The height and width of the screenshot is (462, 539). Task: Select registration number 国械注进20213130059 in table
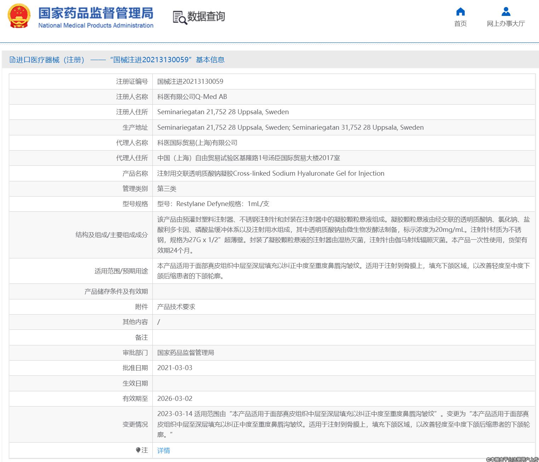click(190, 82)
